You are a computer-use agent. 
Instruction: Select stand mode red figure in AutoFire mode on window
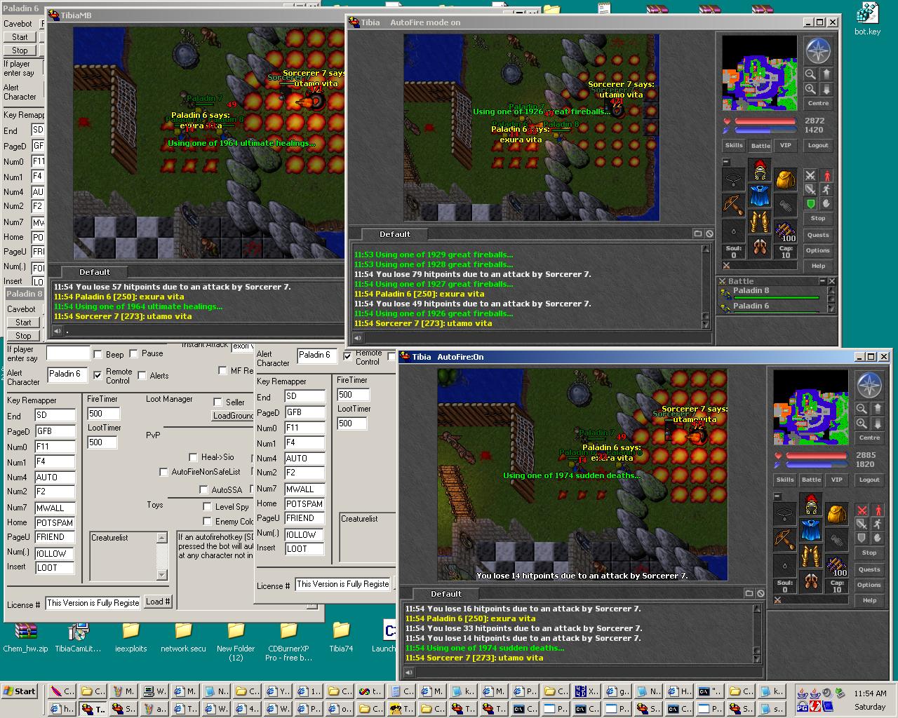coord(826,175)
